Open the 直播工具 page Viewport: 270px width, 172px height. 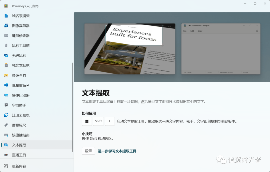point(5,155)
